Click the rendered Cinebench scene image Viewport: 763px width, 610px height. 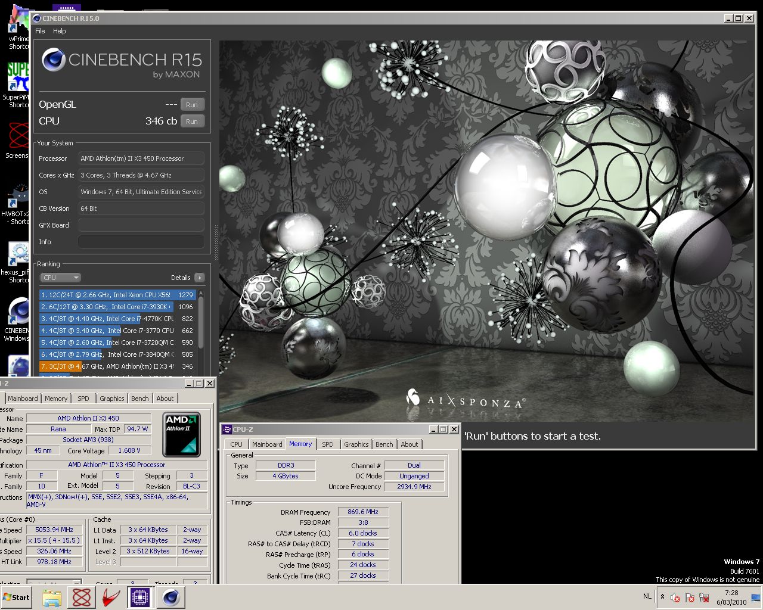point(486,231)
